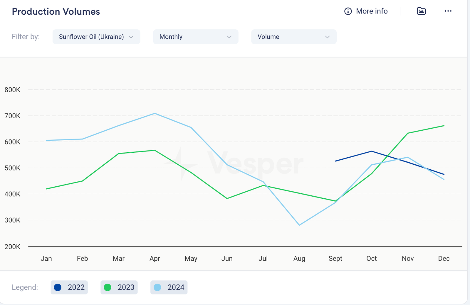Toggle the 2022 series in the legend
The height and width of the screenshot is (305, 470).
(x=69, y=287)
